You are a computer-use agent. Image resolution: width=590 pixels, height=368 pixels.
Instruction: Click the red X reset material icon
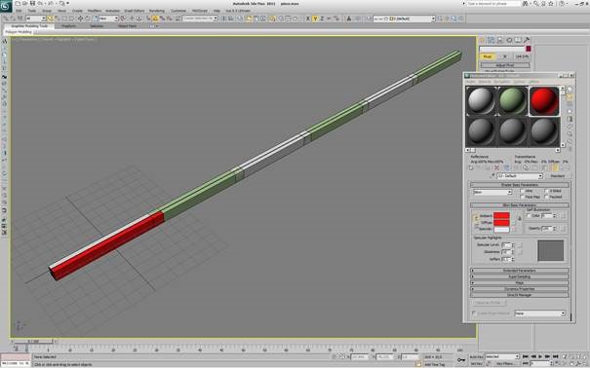[496, 167]
